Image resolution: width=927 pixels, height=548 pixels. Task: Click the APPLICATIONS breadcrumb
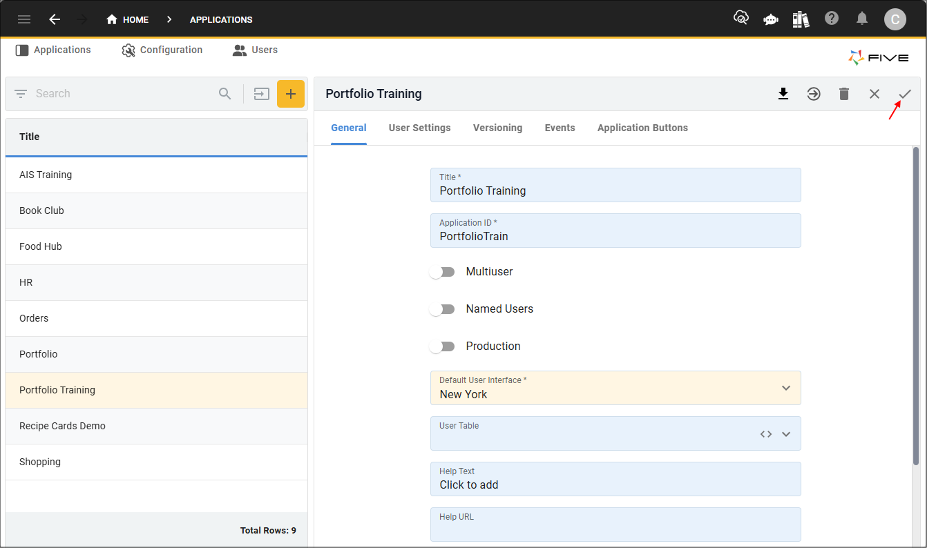tap(221, 19)
